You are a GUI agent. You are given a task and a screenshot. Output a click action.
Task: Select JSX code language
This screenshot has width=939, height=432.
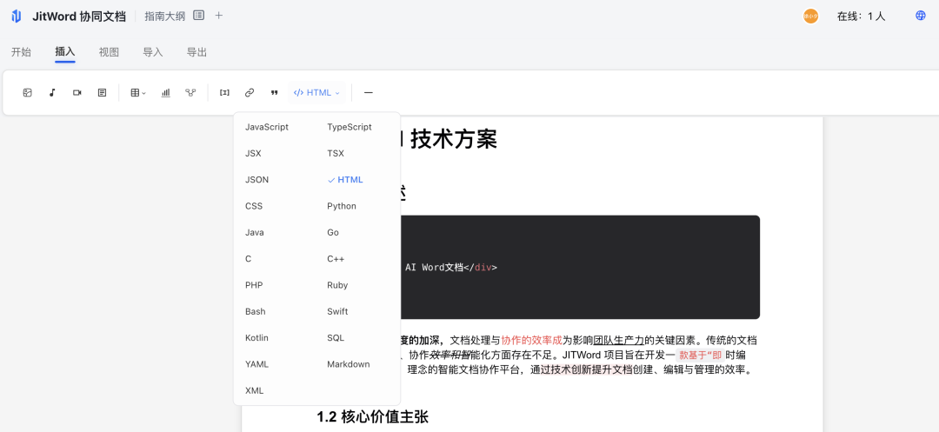[x=253, y=153]
